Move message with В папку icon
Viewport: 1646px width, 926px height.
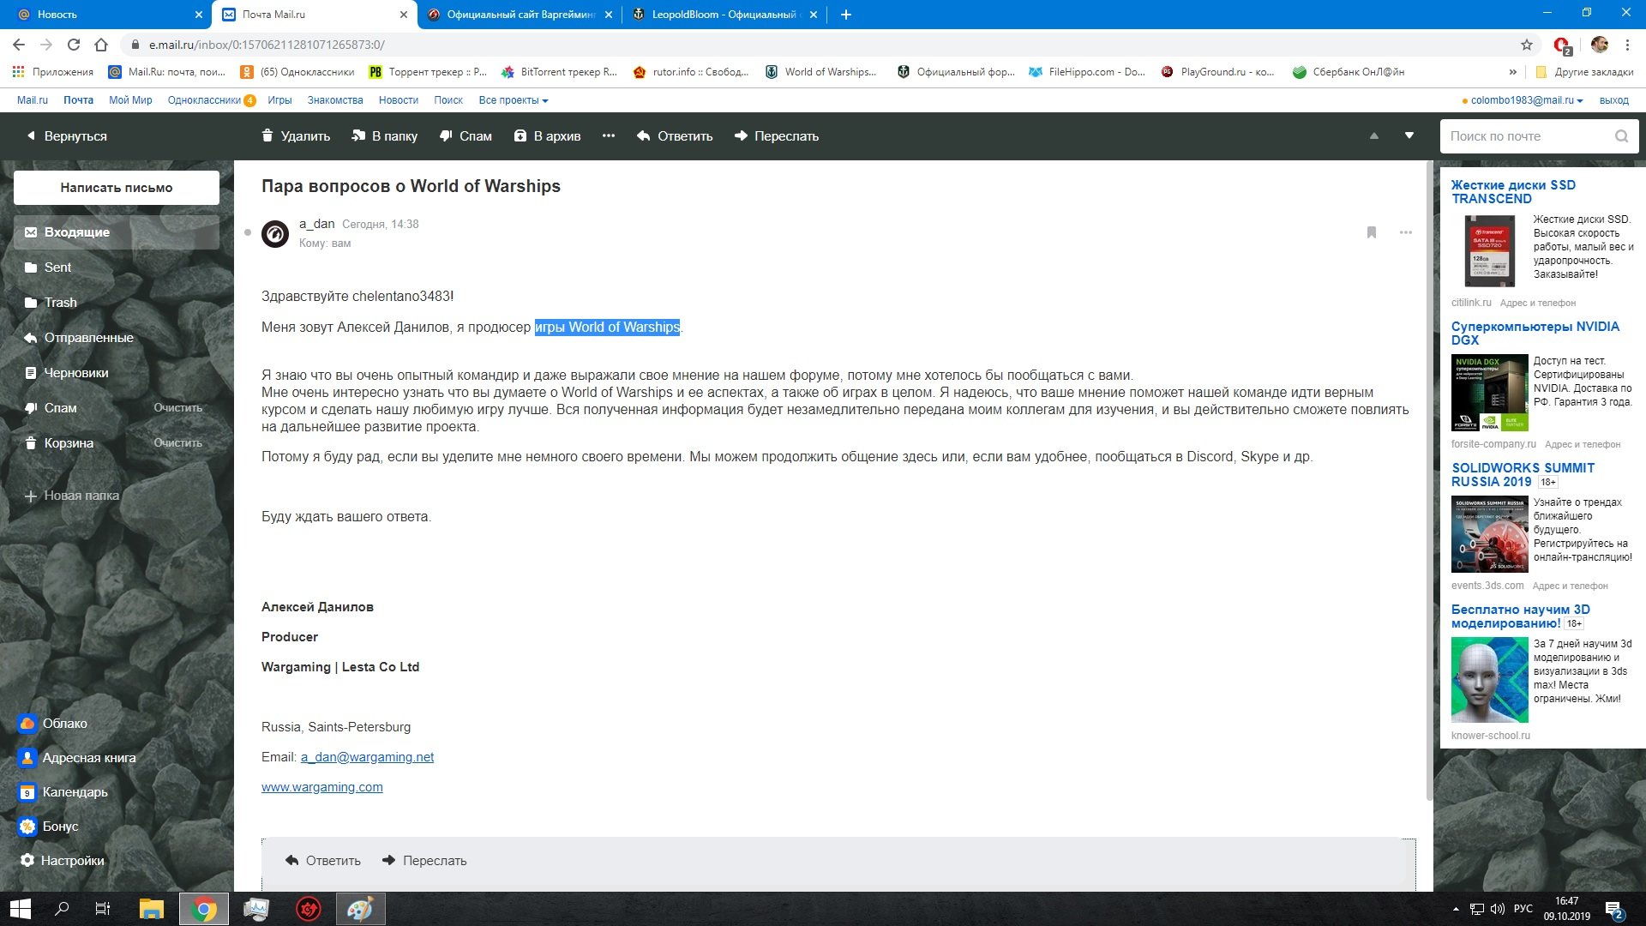click(358, 135)
